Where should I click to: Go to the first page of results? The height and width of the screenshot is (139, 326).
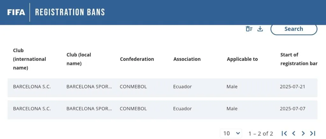(284, 133)
